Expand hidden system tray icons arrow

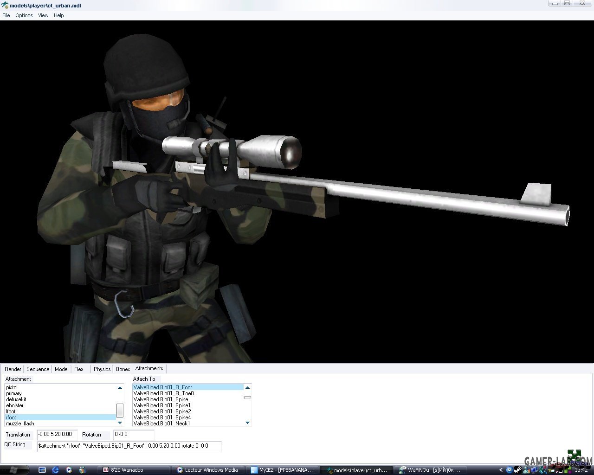click(x=501, y=470)
